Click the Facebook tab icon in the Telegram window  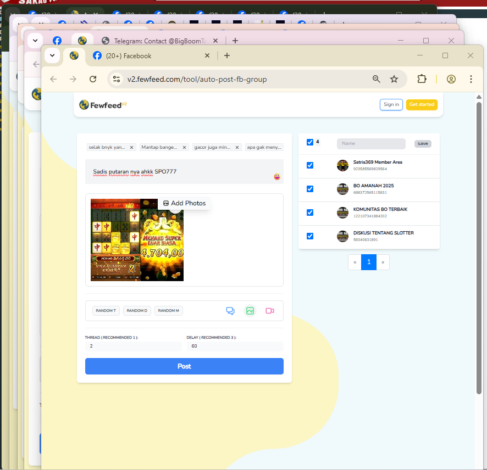coord(57,41)
